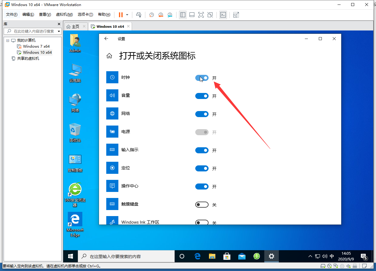Select Windows 10 x64 in the library tree
This screenshot has height=271, width=376.
(x=37, y=53)
